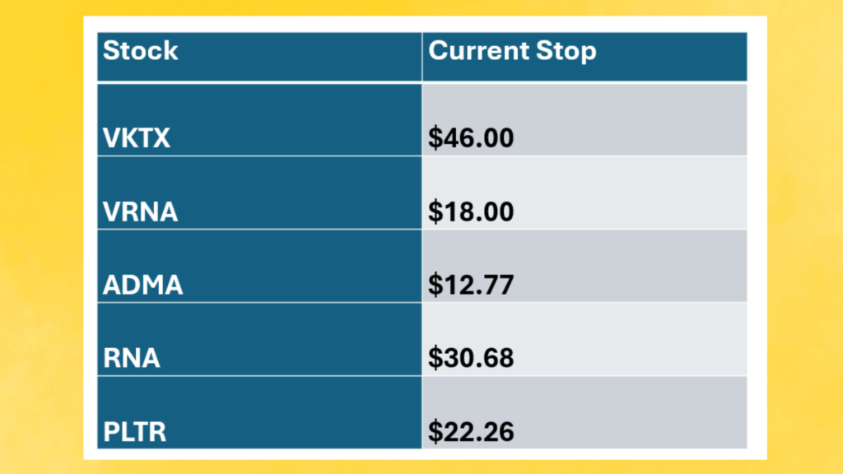Screen dimensions: 843x474
Task: Click the white border framing the table
Action: (90, 247)
